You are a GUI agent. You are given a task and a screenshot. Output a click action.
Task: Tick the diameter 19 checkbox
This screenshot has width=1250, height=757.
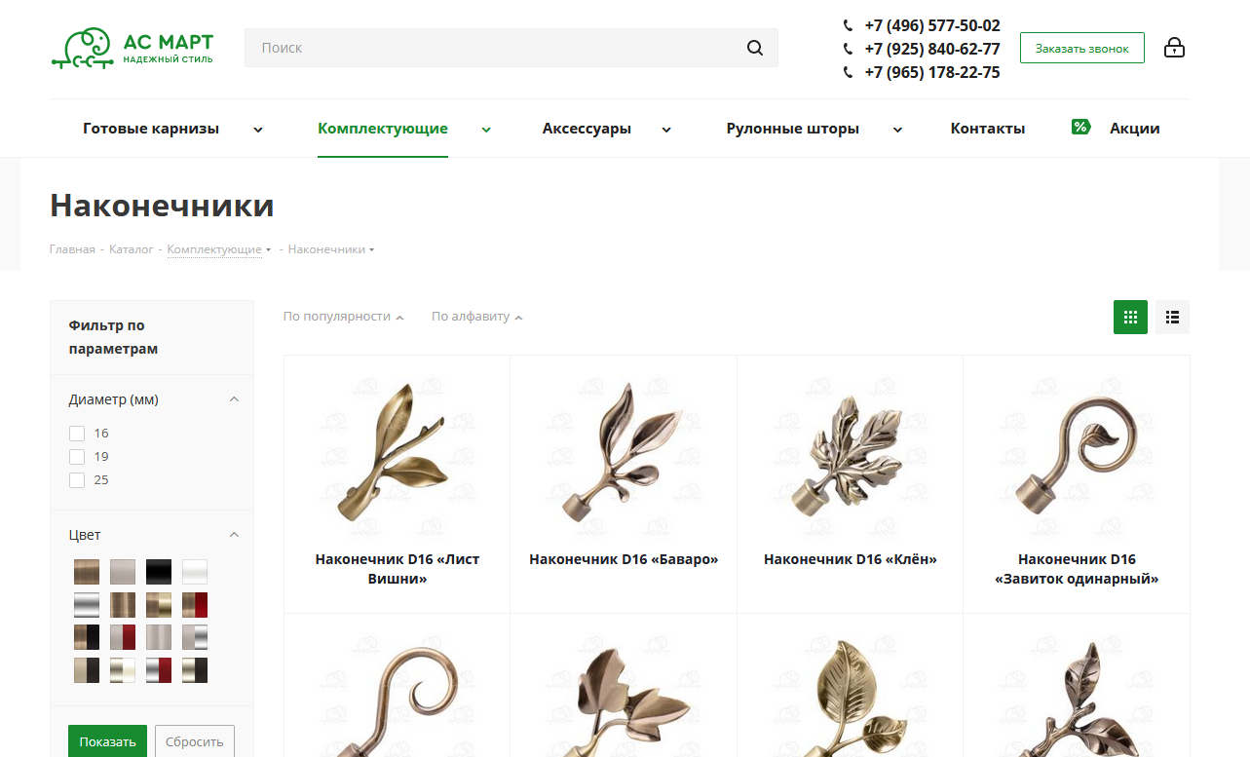pos(77,457)
